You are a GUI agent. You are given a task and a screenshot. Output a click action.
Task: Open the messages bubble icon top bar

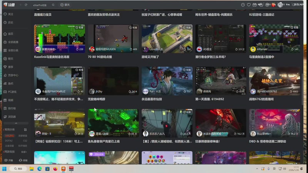pos(261,5)
